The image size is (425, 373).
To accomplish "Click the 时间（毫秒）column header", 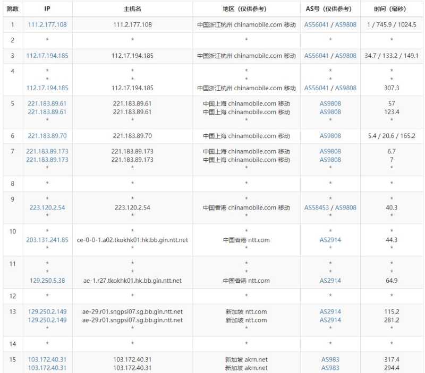I will (x=391, y=8).
